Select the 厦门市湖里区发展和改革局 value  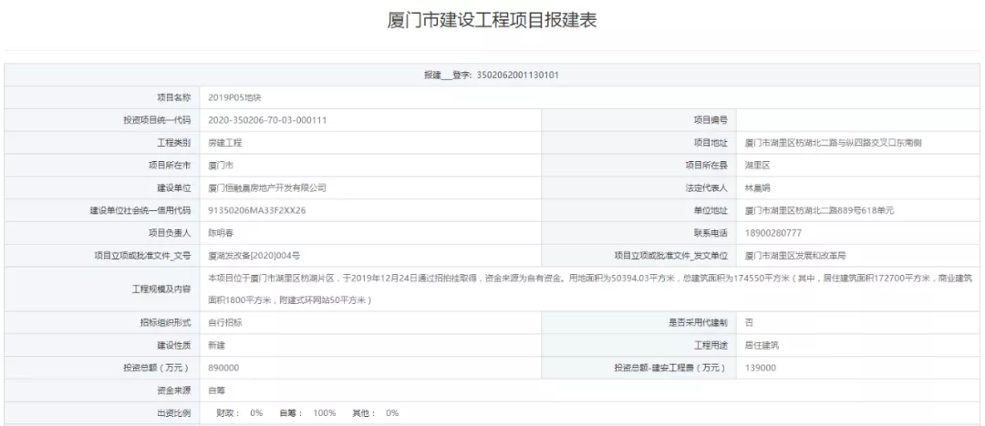[795, 256]
